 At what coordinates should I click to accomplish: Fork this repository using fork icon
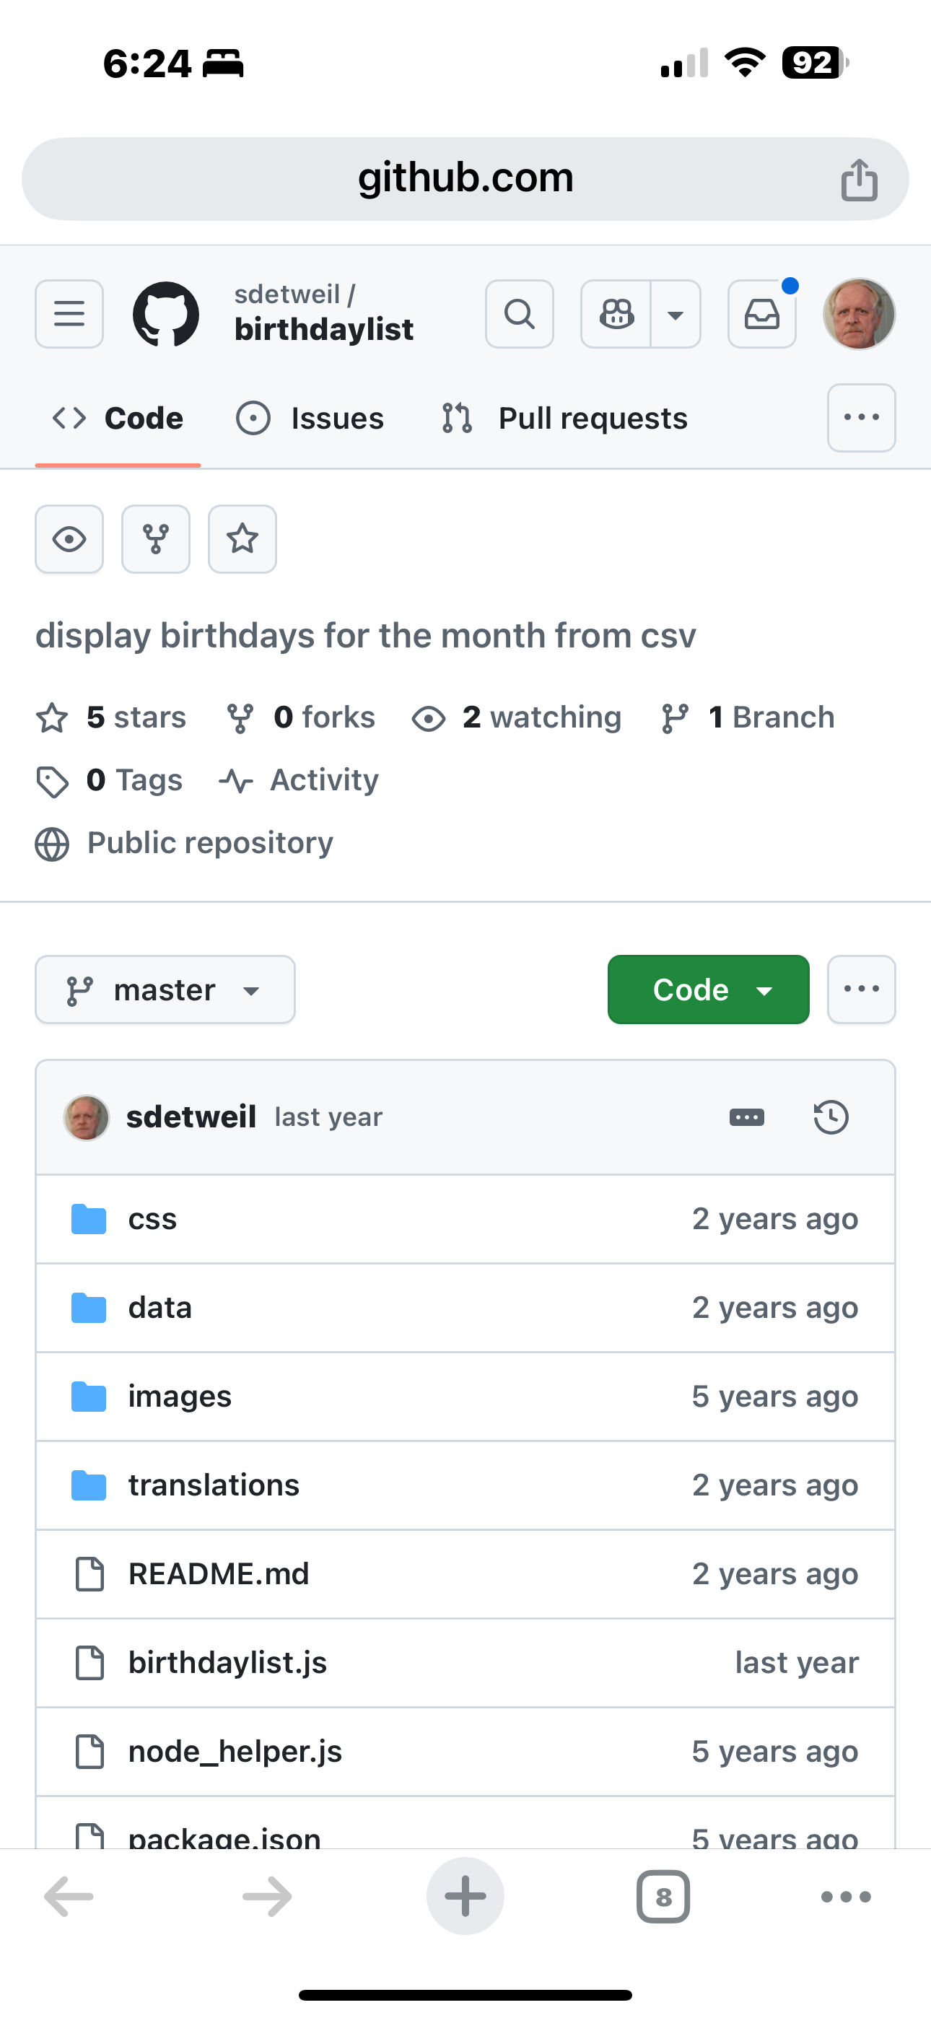(x=155, y=539)
